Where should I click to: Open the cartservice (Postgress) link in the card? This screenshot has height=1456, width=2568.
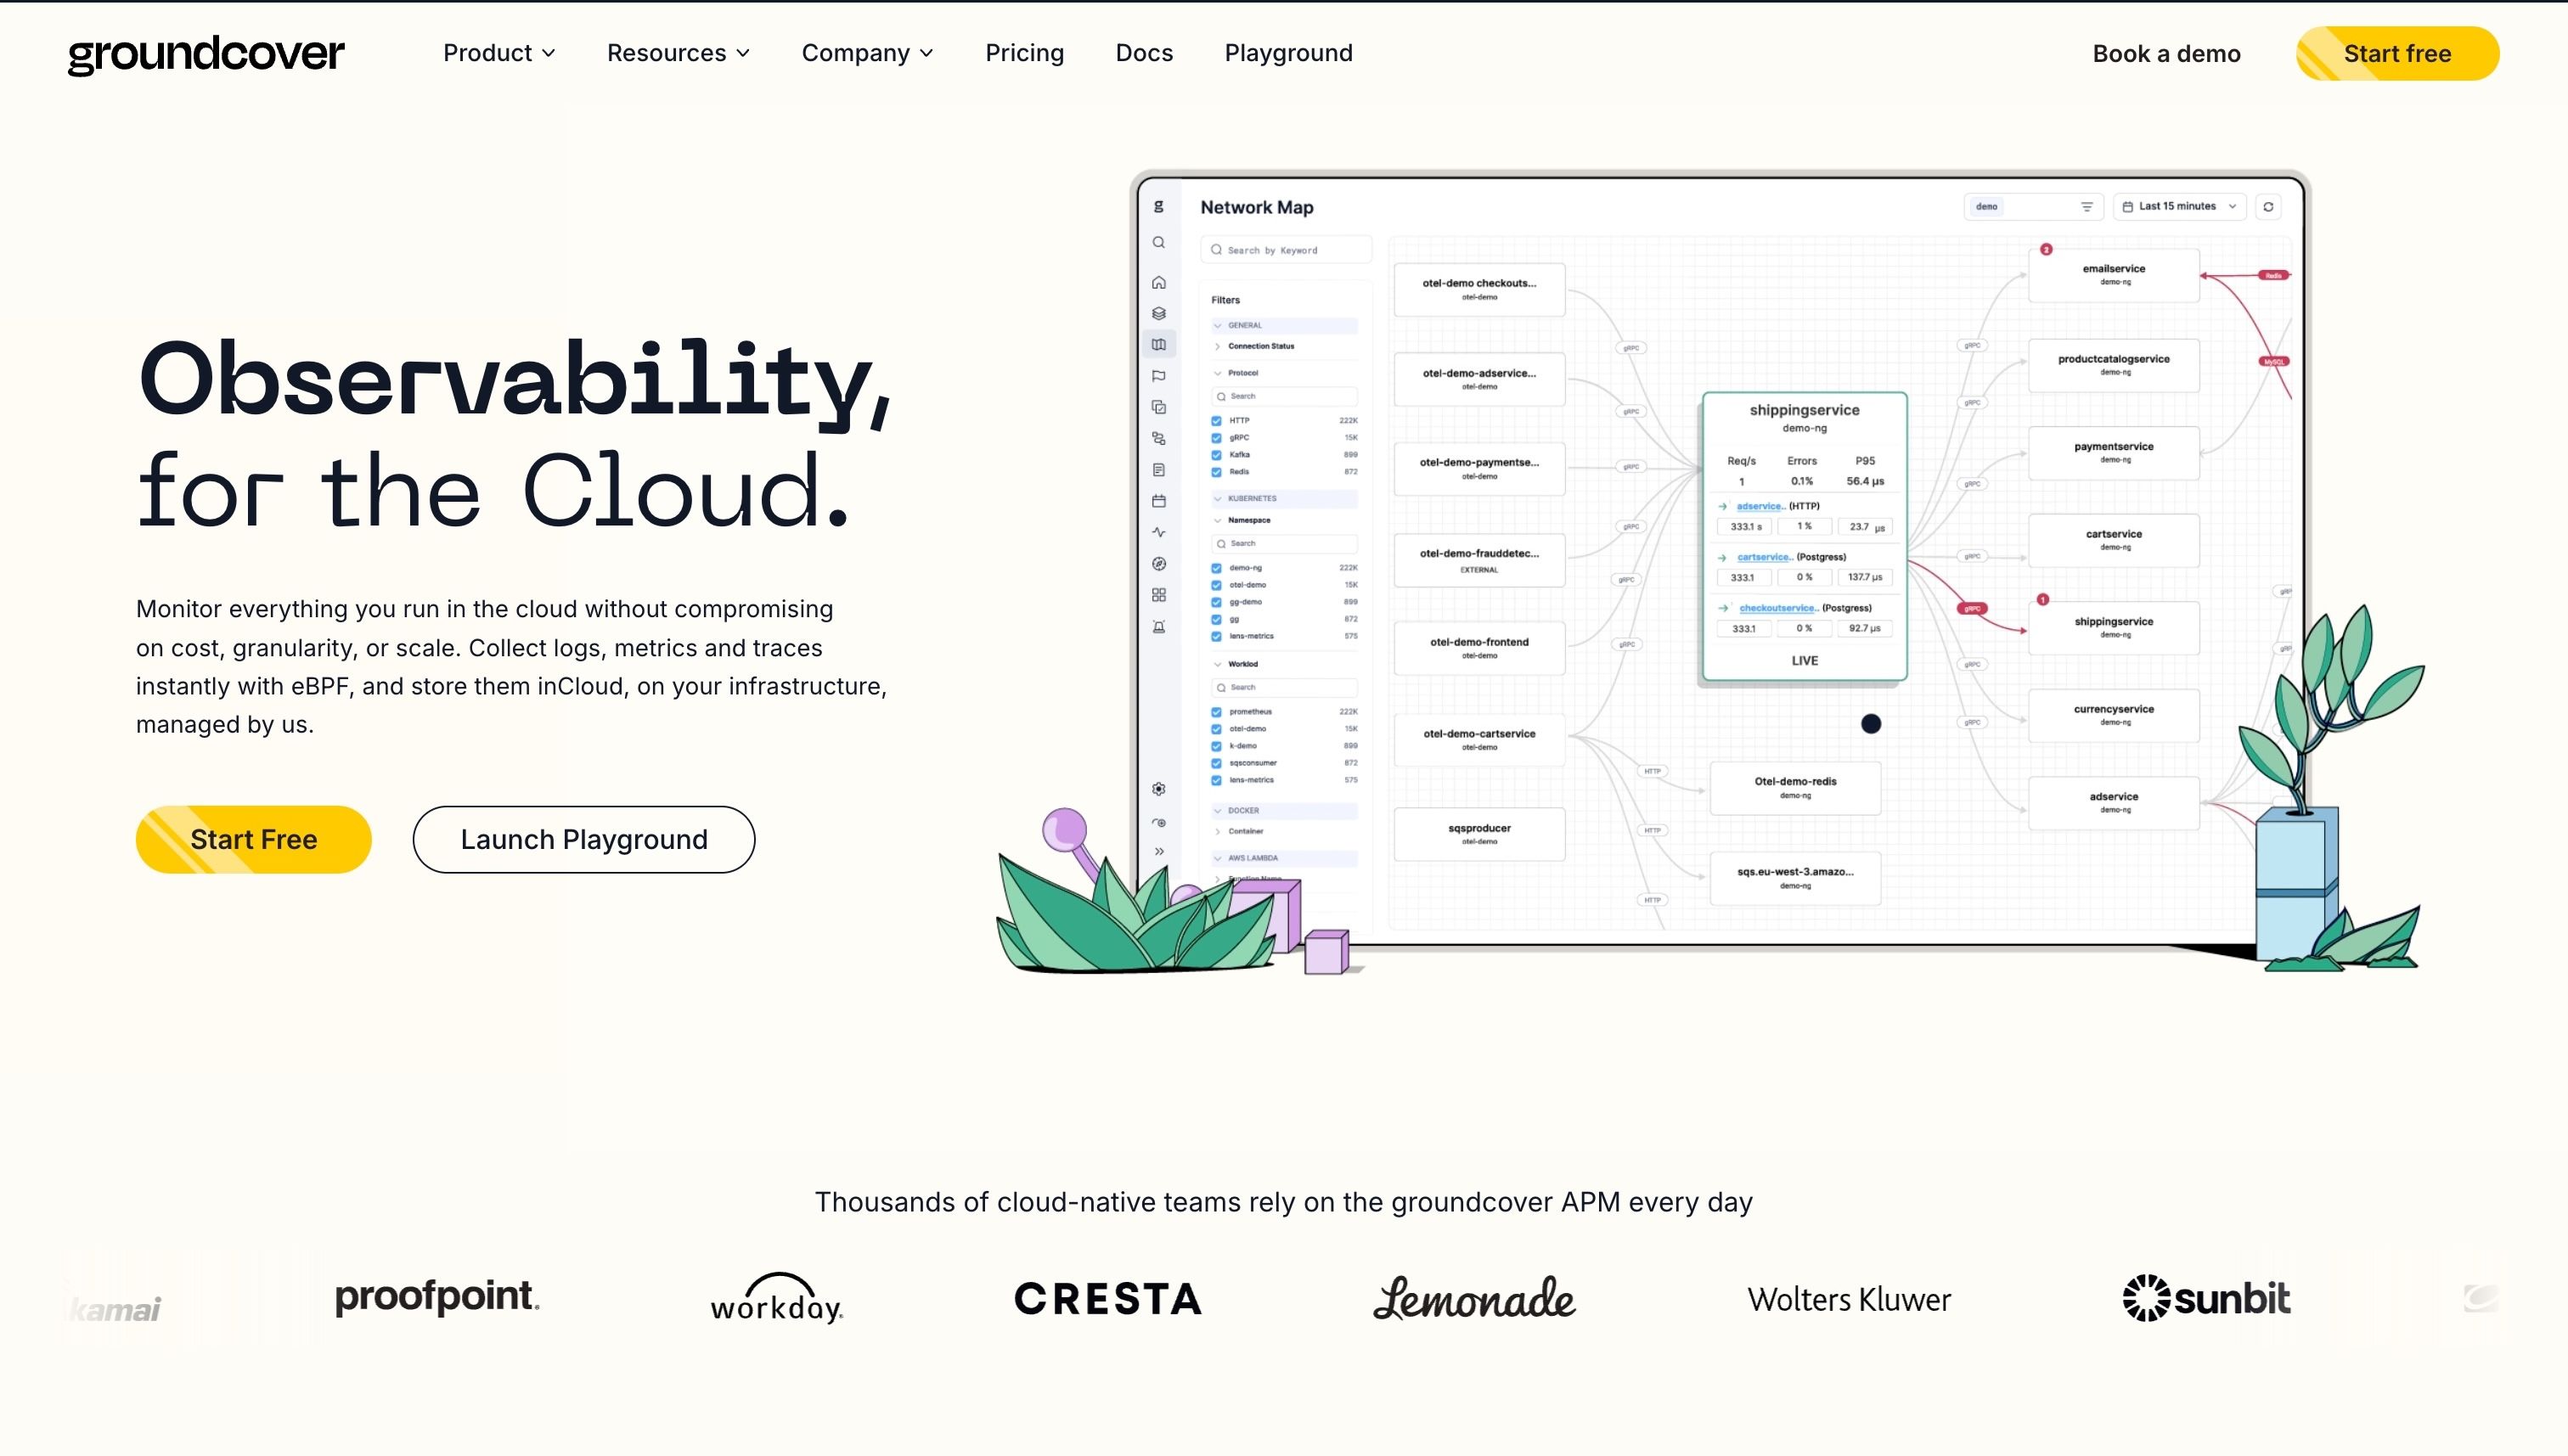click(1765, 557)
